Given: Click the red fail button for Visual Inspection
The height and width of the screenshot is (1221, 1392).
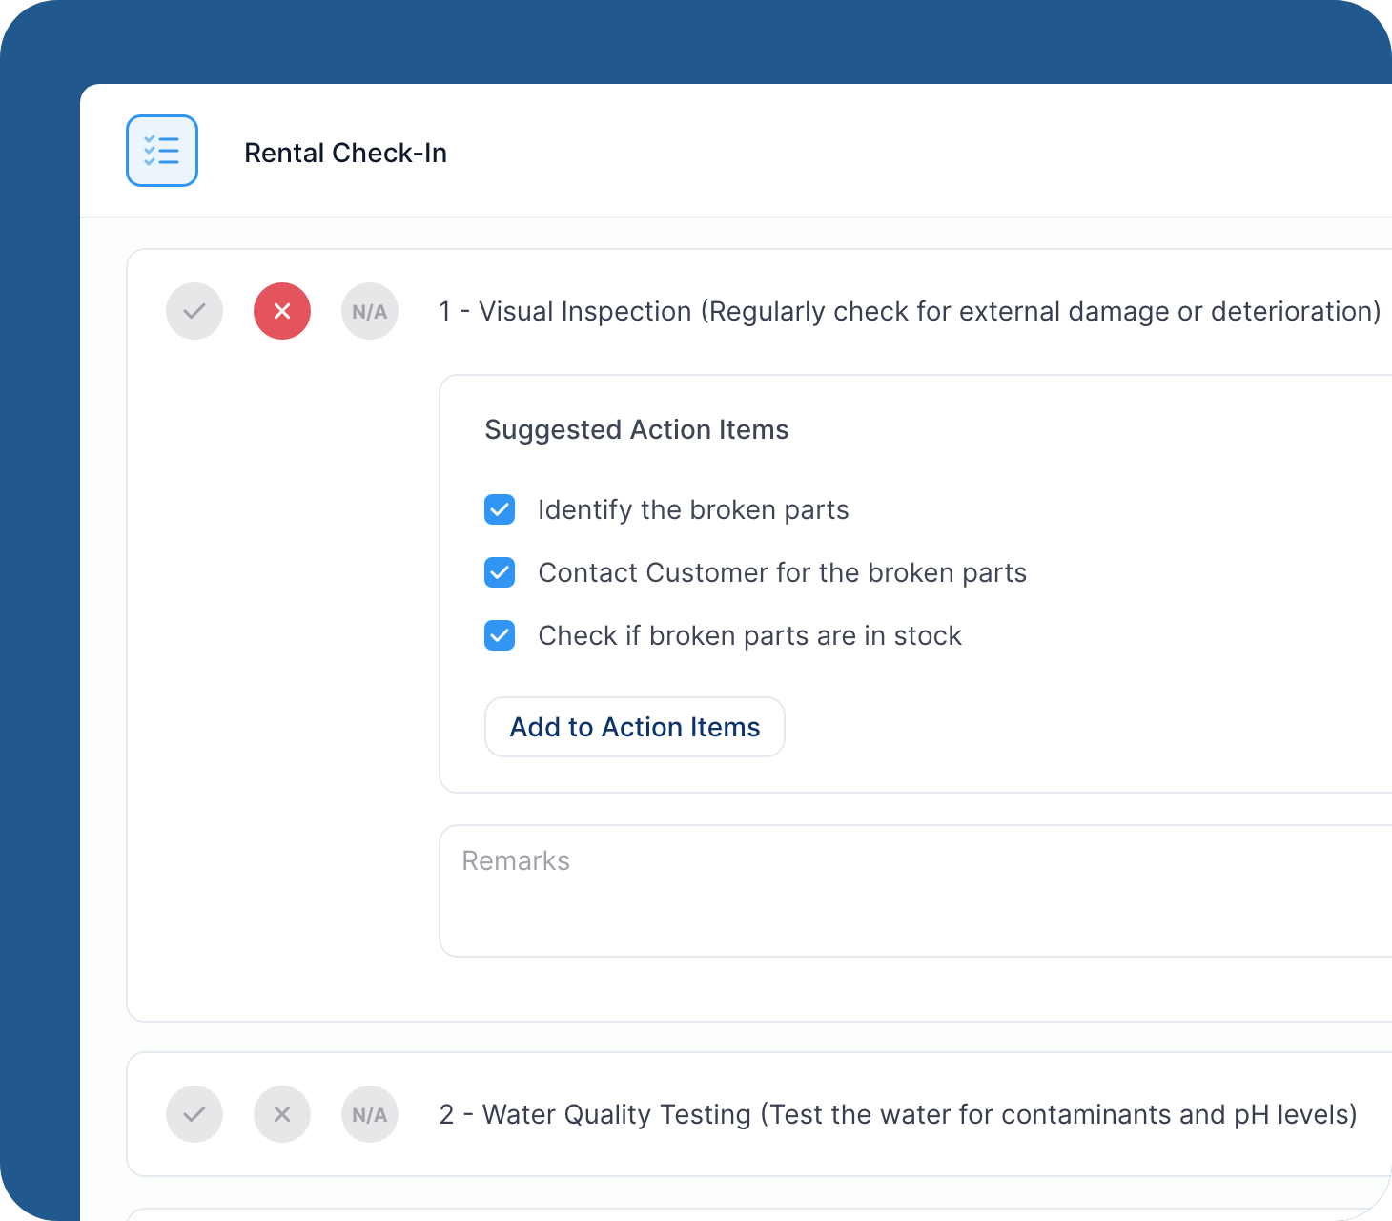Looking at the screenshot, I should point(282,311).
